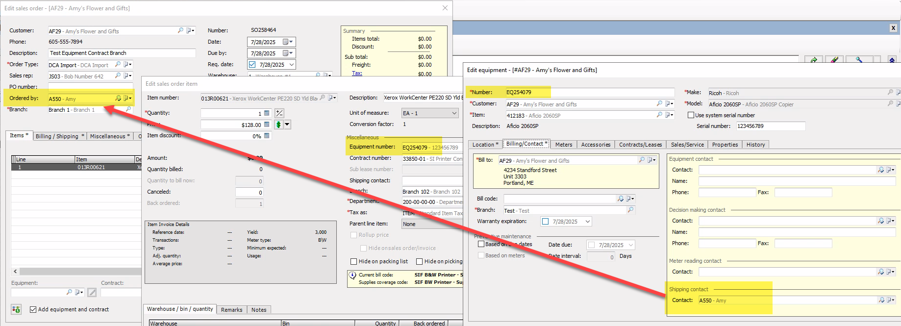Click Canceled quantity field
This screenshot has height=326, width=901.
tap(250, 192)
